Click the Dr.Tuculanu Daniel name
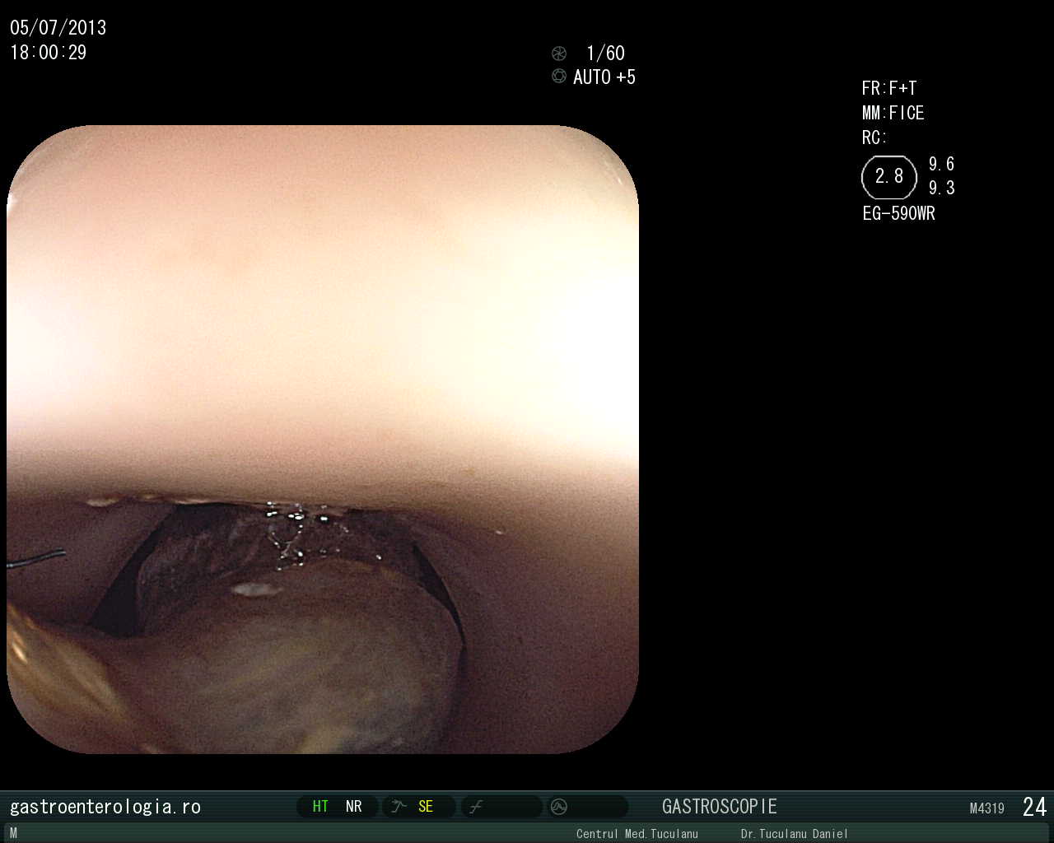 coord(795,834)
